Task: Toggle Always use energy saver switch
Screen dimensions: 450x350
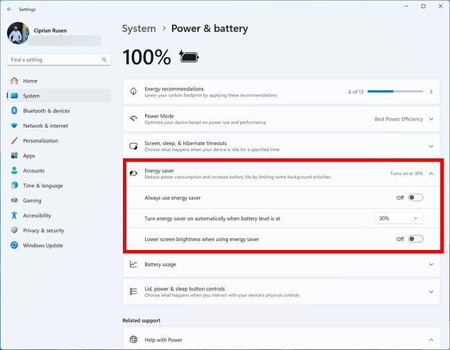Action: (x=415, y=197)
